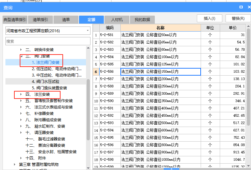Click table scrollbar up arrow
251x170 pixels.
pos(248,26)
